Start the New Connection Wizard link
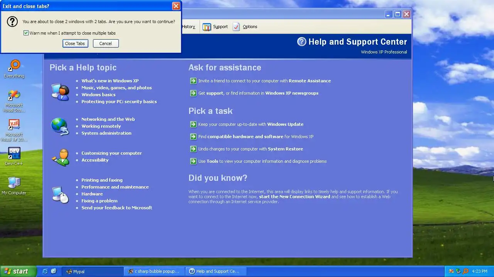The width and height of the screenshot is (494, 277). pyautogui.click(x=294, y=197)
